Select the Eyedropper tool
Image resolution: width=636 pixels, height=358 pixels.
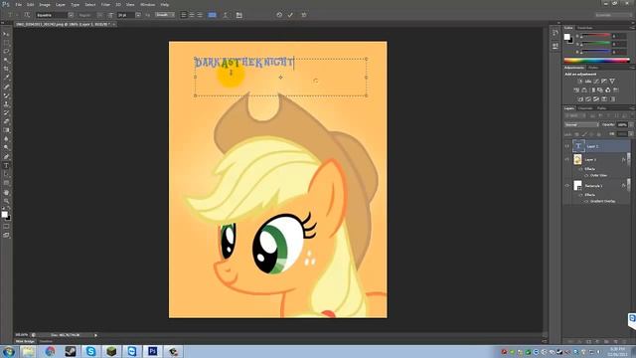pyautogui.click(x=6, y=78)
